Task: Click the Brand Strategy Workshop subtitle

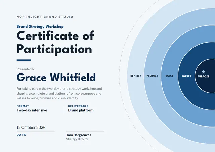Action: pyautogui.click(x=40, y=26)
